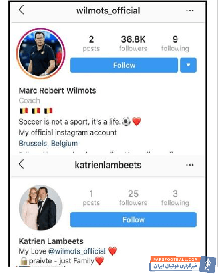Select the wilmots_official username title

point(108,11)
